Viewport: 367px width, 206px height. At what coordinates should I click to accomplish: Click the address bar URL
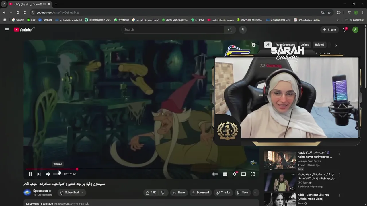pyautogui.click(x=58, y=13)
